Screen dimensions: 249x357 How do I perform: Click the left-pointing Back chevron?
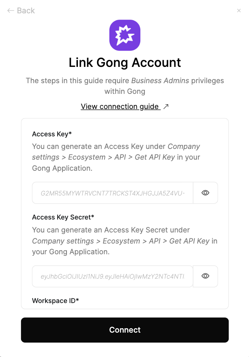(x=10, y=10)
